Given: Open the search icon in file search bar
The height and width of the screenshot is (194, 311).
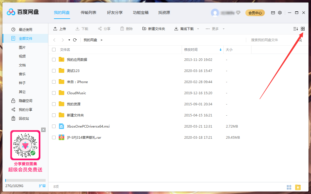Looking at the screenshot, I should [300, 40].
